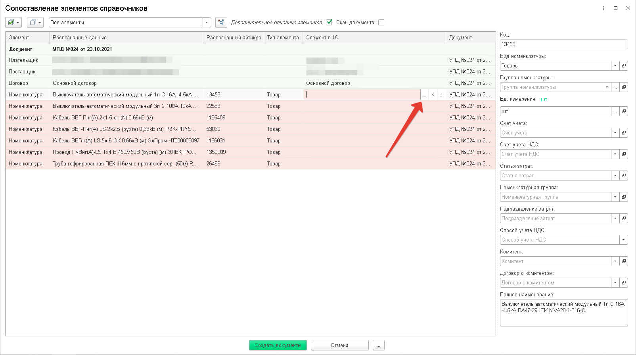The height and width of the screenshot is (355, 636).
Task: Open the Номенклатурная группа item form icon
Action: [624, 197]
